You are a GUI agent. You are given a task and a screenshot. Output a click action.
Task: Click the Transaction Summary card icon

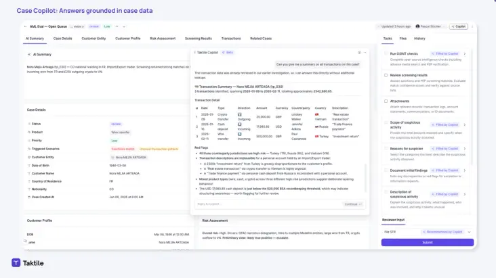(x=197, y=87)
